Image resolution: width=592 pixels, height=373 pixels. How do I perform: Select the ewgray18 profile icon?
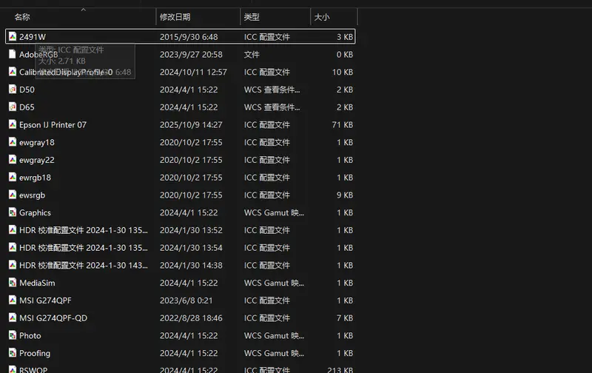coord(13,142)
